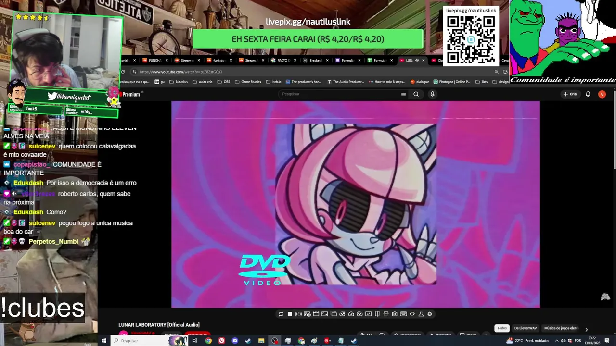Open the weather widget showing 22°C
The image size is (616, 346).
[527, 341]
